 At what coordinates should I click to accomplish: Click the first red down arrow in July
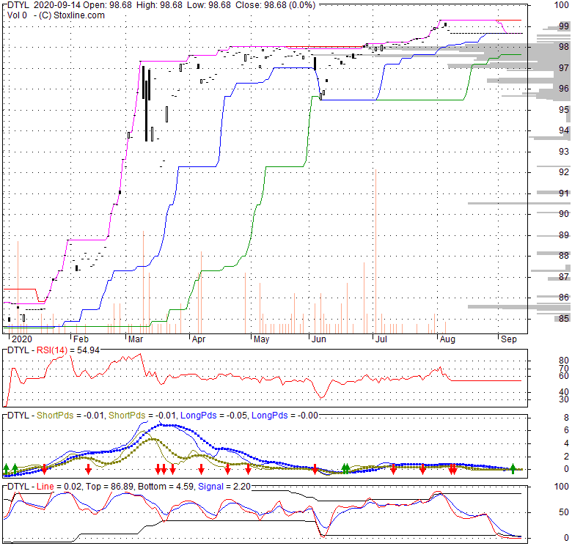pos(394,468)
